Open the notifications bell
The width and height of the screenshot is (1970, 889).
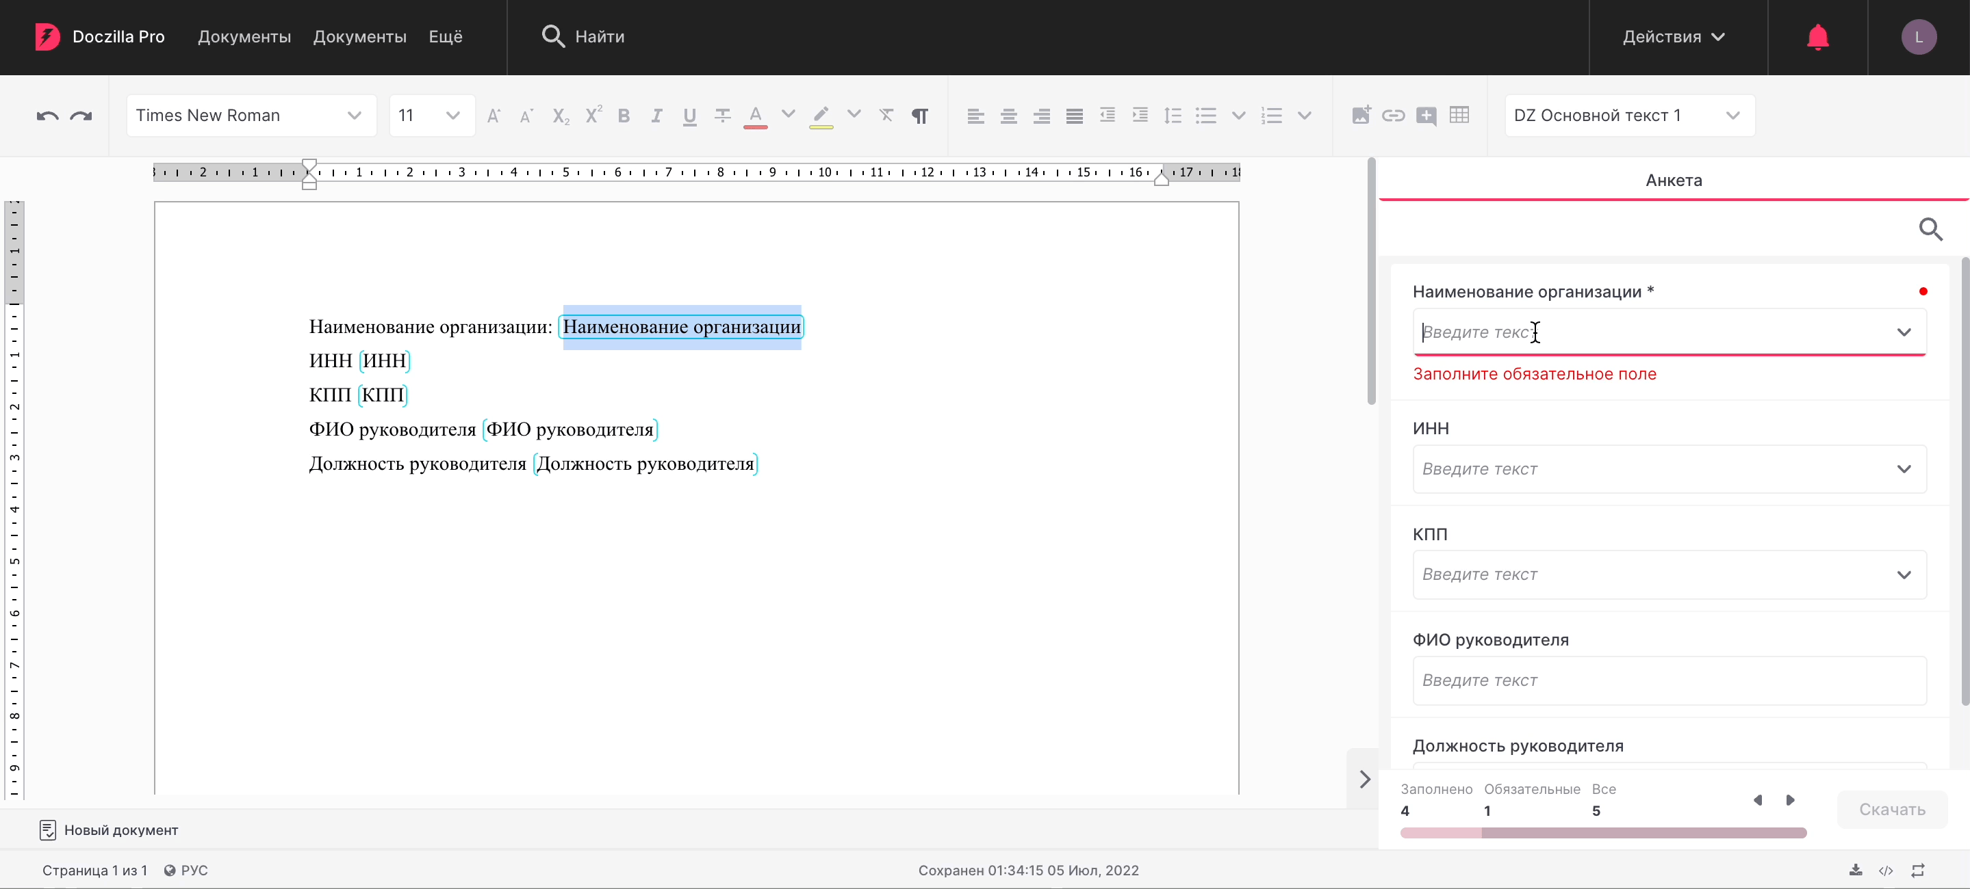(1817, 37)
